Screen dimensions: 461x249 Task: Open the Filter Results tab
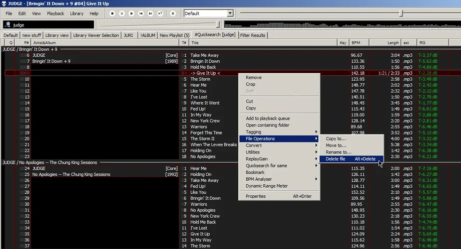[253, 35]
